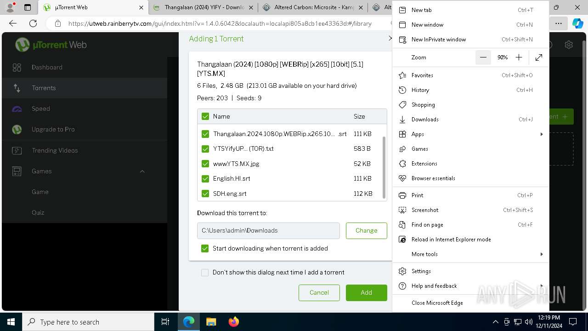Open File Explorer from taskbar

click(x=211, y=322)
